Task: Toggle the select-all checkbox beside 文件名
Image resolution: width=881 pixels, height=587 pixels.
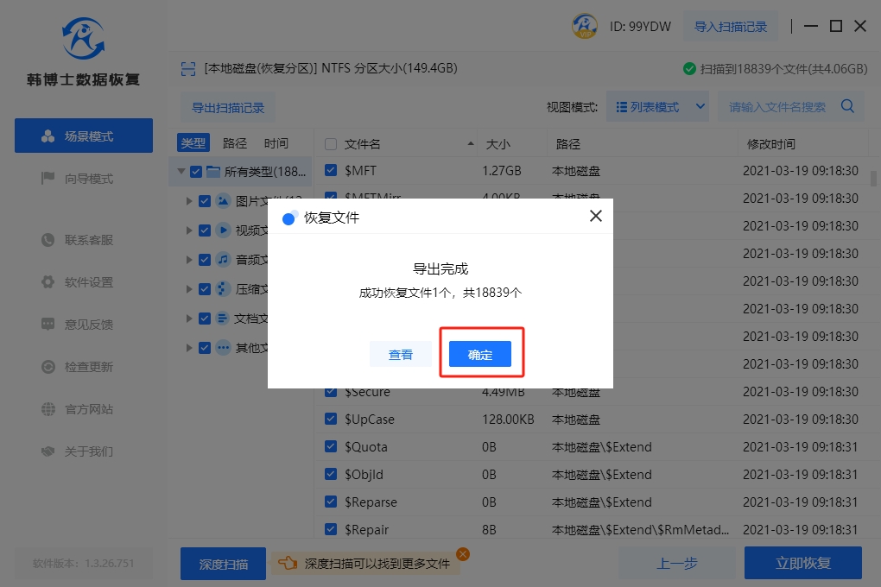Action: (331, 143)
